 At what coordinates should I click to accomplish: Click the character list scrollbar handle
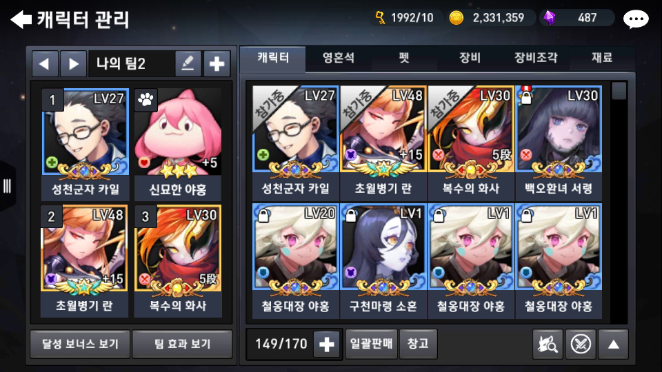pyautogui.click(x=619, y=91)
